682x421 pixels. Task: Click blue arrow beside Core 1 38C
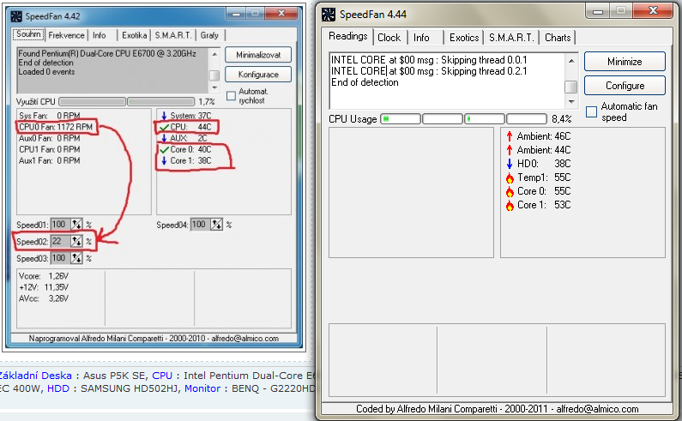point(164,160)
